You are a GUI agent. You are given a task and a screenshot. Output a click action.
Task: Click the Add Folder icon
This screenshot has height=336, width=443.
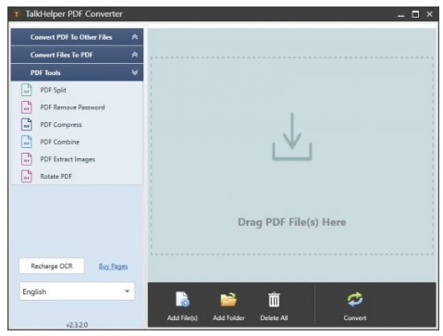228,299
